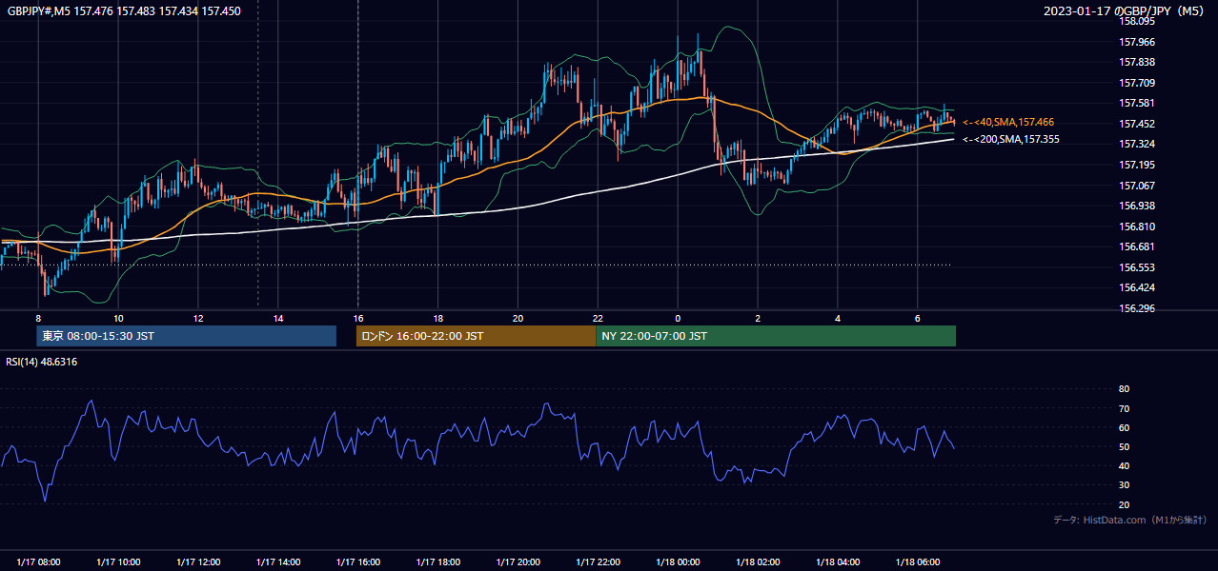The image size is (1218, 571).
Task: Click hour label 22 under price chart
Action: coord(598,318)
